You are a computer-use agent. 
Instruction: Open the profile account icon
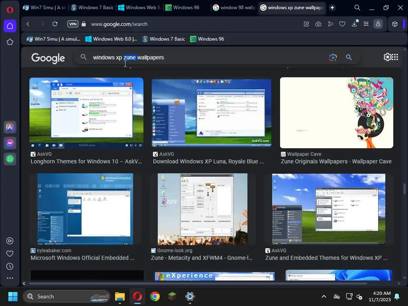click(x=378, y=24)
